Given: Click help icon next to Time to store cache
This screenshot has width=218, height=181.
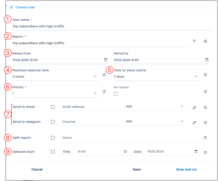Looking at the screenshot, I should click(205, 75).
